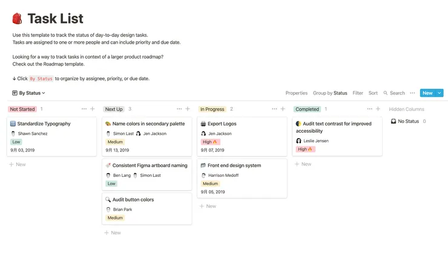The width and height of the screenshot is (448, 258).
Task: Click the blue New button
Action: 427,93
